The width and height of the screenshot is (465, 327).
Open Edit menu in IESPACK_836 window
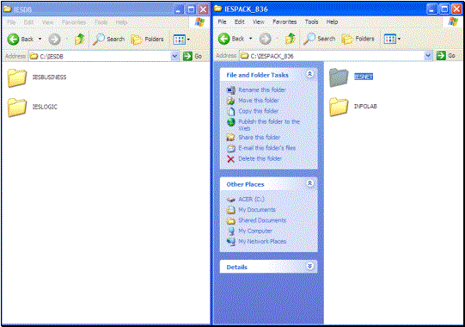[240, 22]
